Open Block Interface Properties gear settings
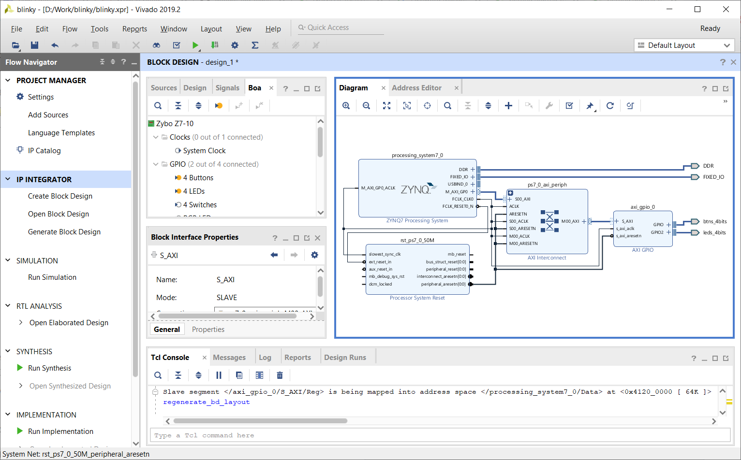This screenshot has width=741, height=460. click(x=314, y=255)
